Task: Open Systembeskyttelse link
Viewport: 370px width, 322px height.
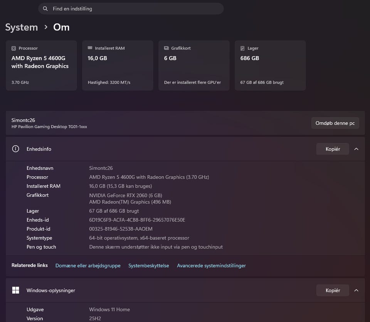Action: click(149, 266)
